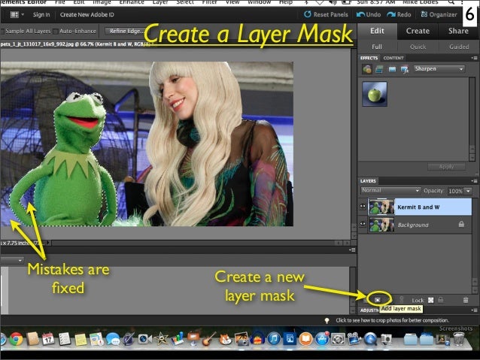Switch to the Create tab
The image size is (480, 360).
(418, 31)
